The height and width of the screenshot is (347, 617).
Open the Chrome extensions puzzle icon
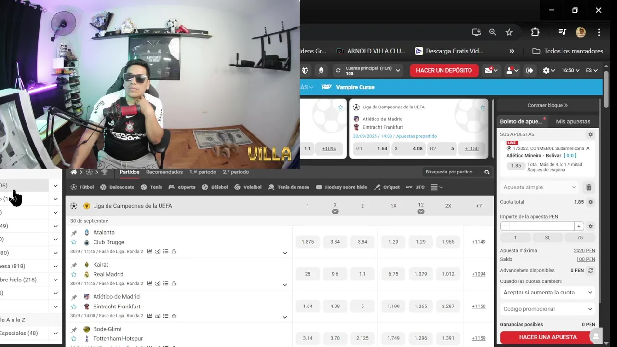535,32
